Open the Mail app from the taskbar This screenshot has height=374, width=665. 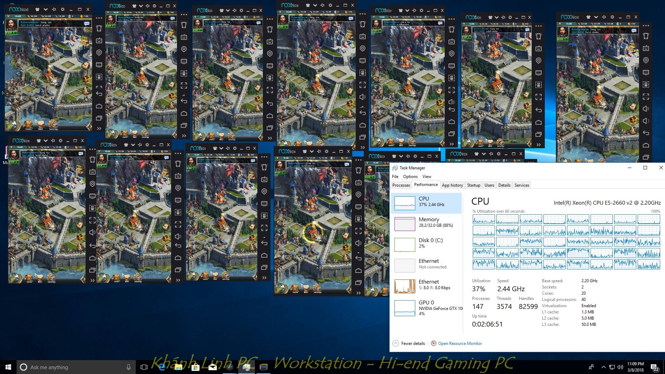click(212, 367)
